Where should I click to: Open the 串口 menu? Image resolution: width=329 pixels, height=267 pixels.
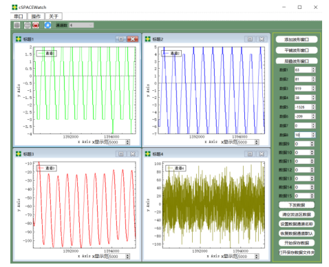click(x=19, y=17)
